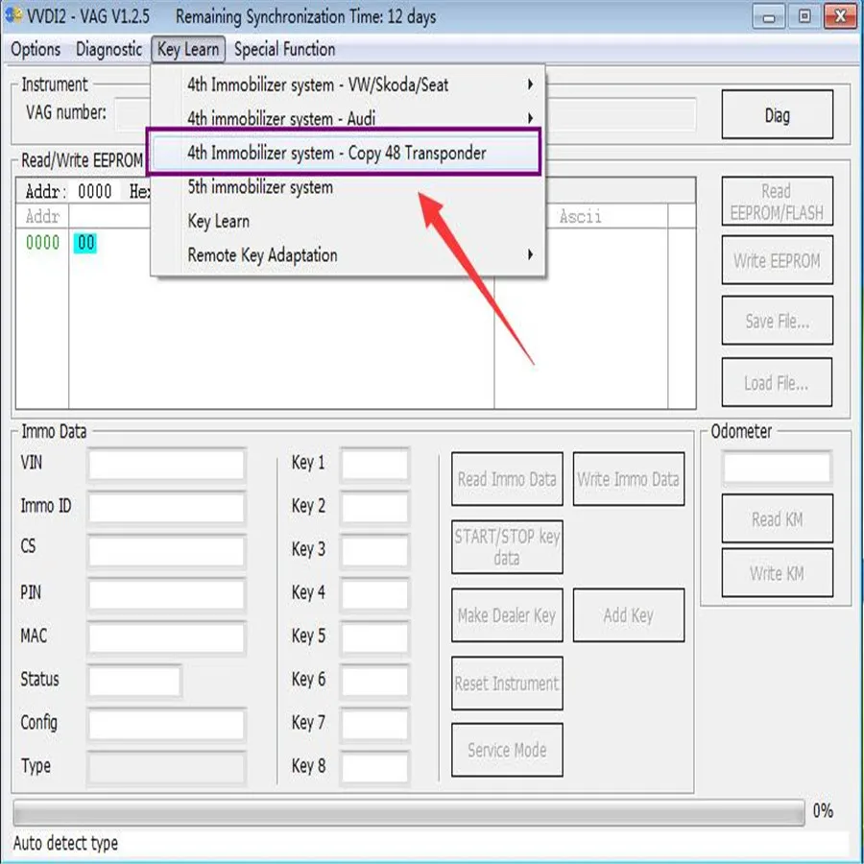This screenshot has height=864, width=864.
Task: Focus the VIN input field
Action: tap(166, 465)
